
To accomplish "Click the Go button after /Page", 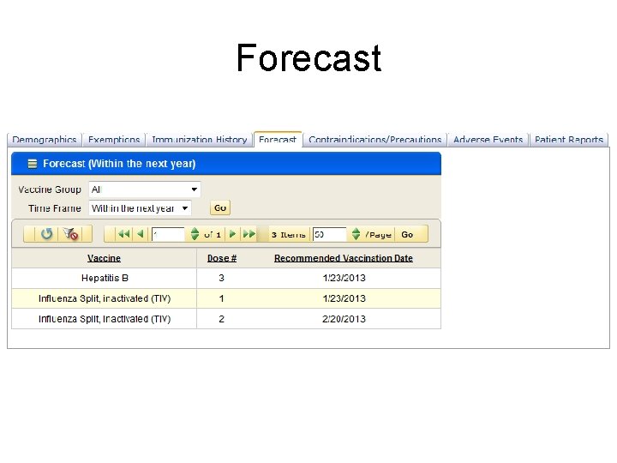I will [x=407, y=234].
